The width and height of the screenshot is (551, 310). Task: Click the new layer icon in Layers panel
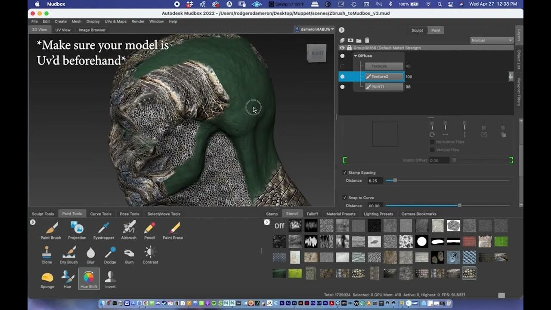[342, 40]
